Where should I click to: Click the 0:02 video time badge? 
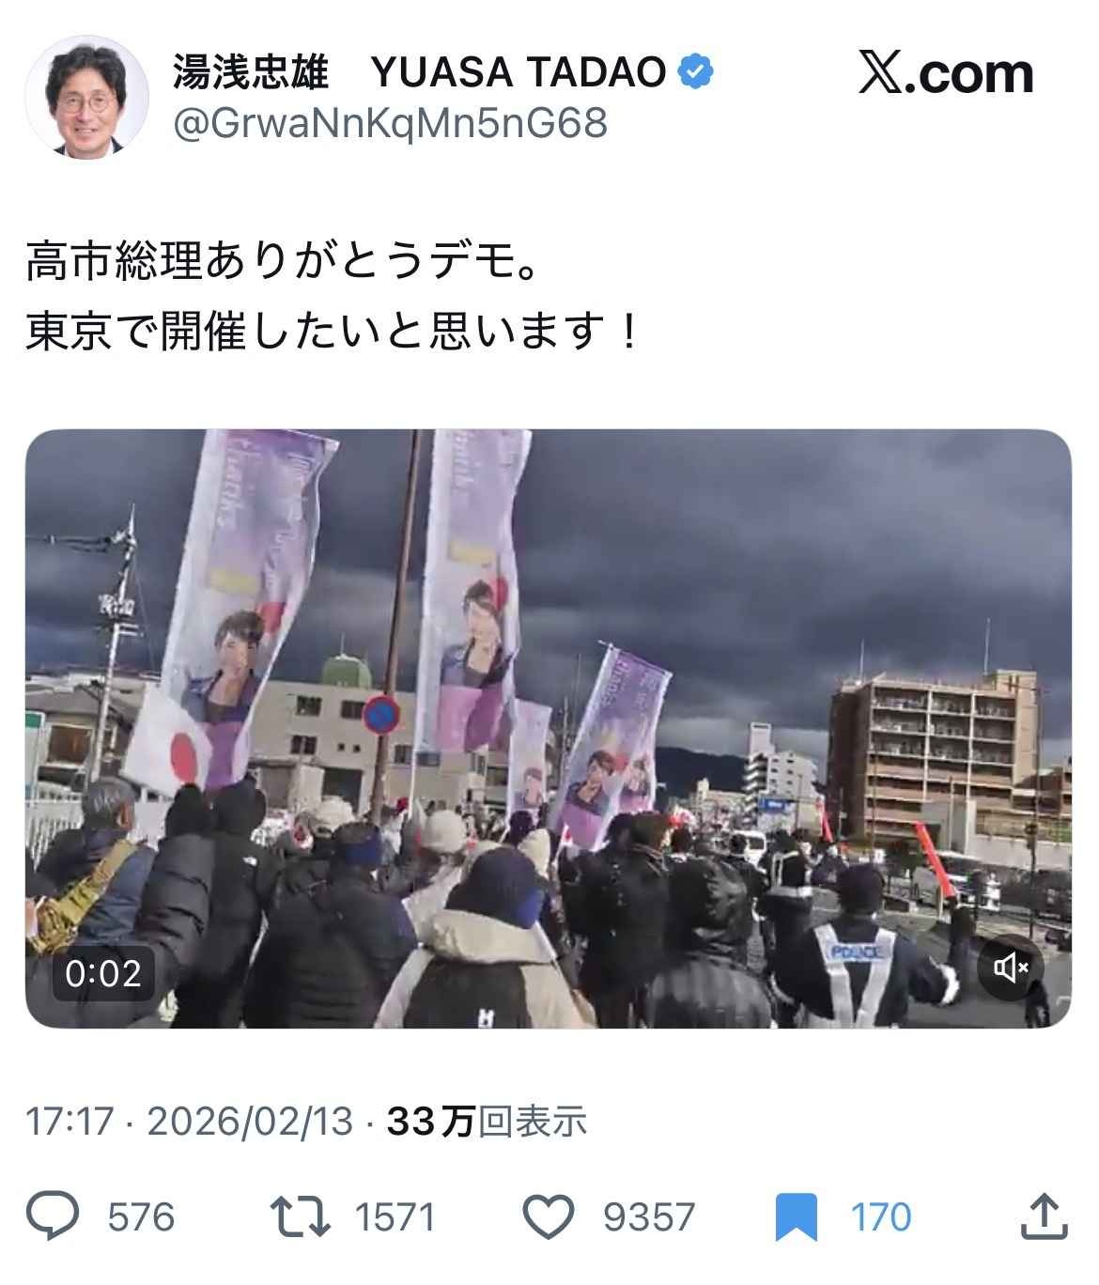pos(102,973)
